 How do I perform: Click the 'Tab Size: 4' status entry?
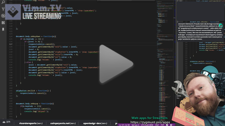(135, 125)
